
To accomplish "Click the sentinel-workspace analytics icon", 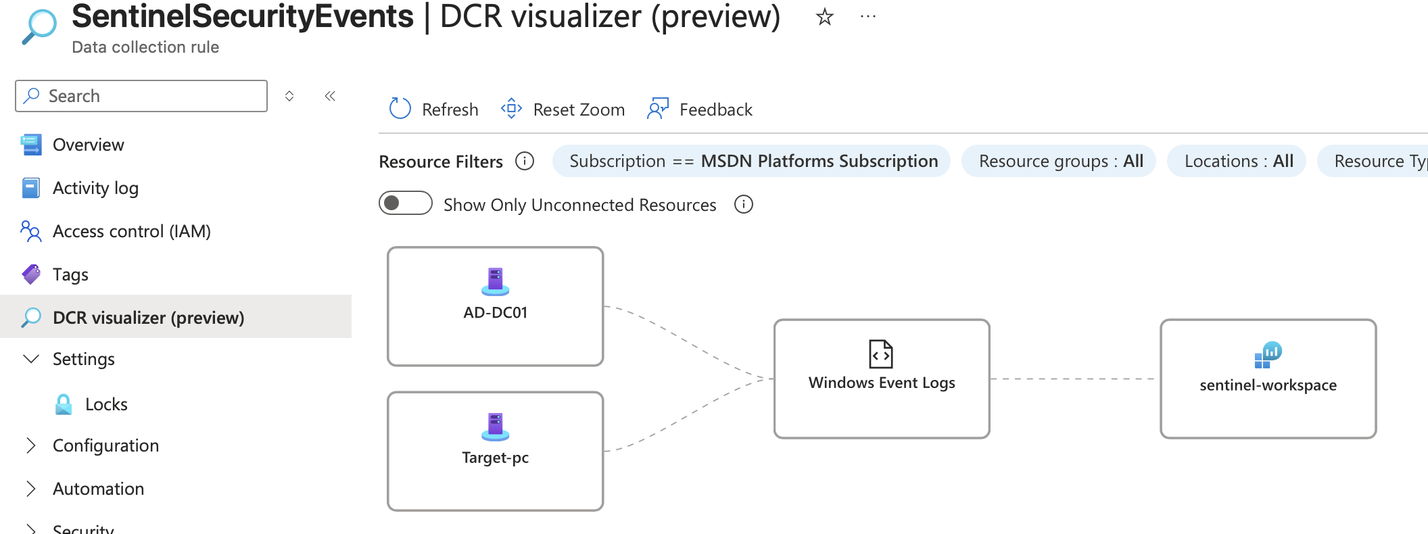I will point(1268,355).
